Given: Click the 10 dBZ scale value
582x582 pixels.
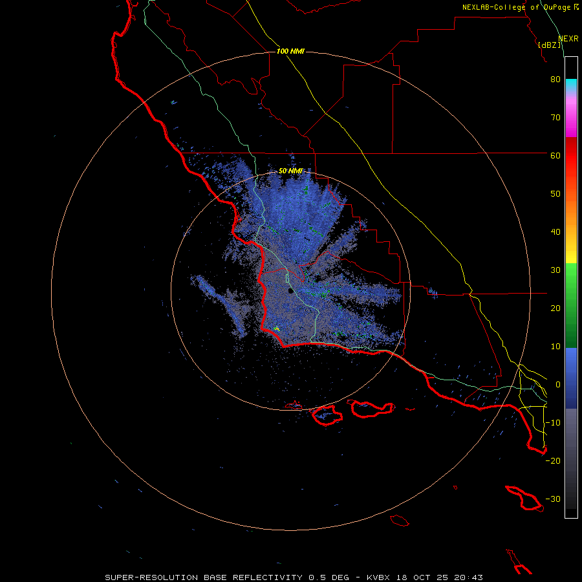Looking at the screenshot, I should 555,347.
